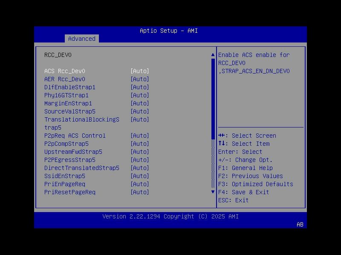Click the F3: Optimized Defaults hint
This screenshot has width=341, height=255.
[256, 184]
